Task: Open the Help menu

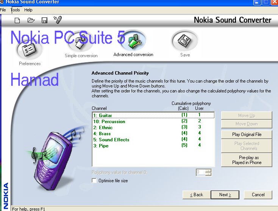Action: (x=28, y=10)
